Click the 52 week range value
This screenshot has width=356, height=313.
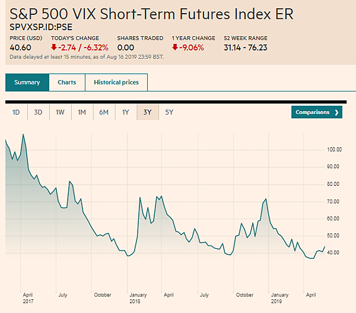(x=244, y=48)
